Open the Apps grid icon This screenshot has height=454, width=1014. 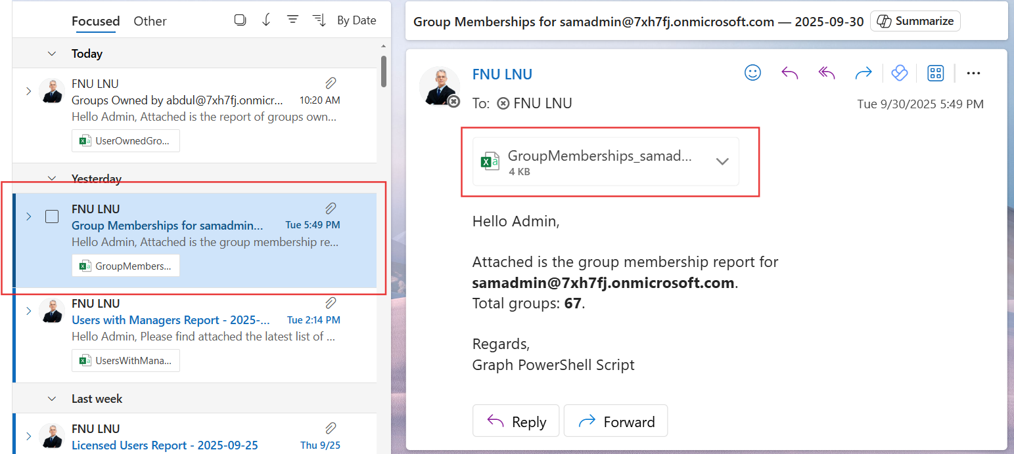pos(935,73)
